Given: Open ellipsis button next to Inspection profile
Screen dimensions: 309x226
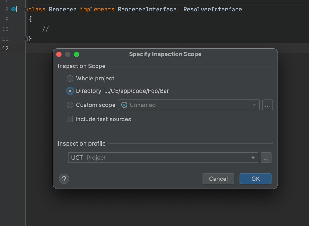Looking at the screenshot, I should click(x=266, y=158).
